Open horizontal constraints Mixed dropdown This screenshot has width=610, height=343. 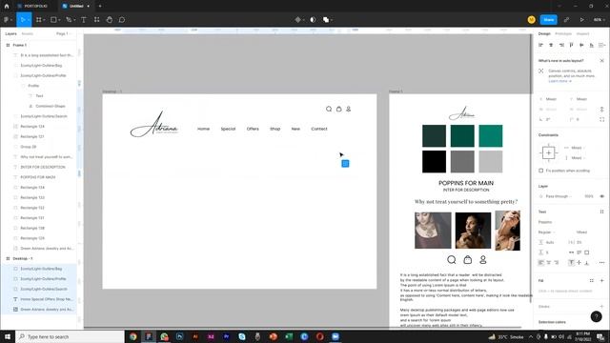tap(578, 148)
